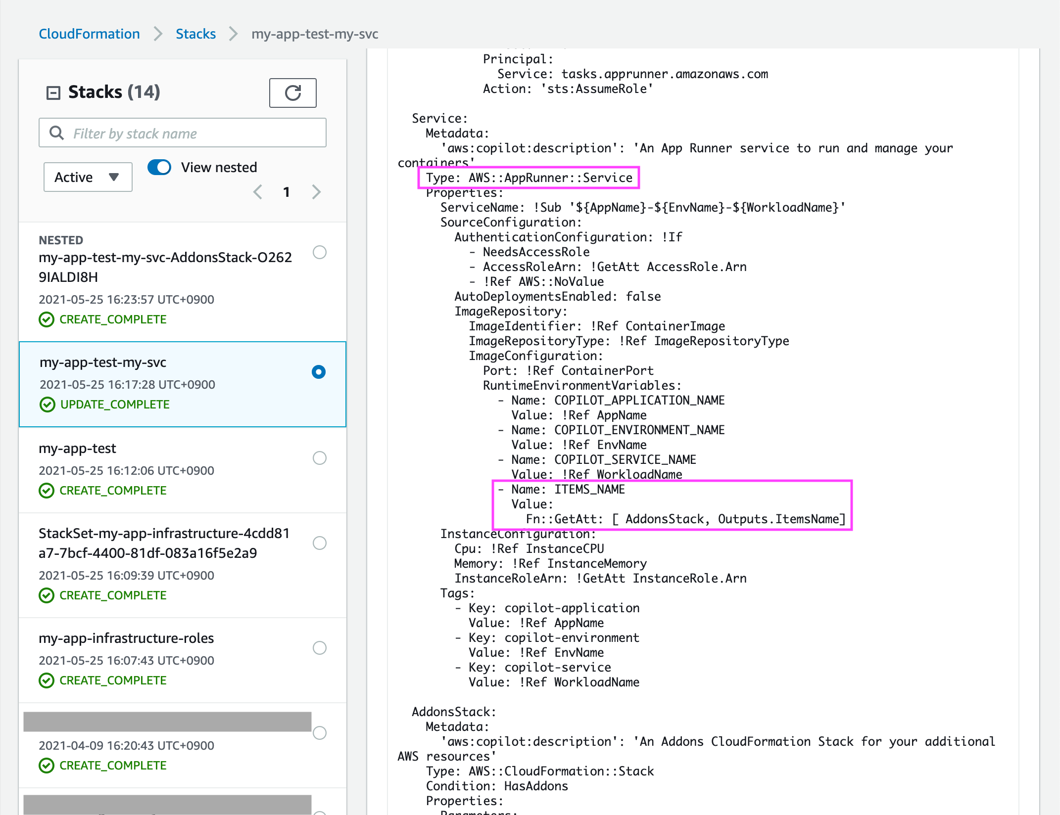Open the my-app-test-my-svc stack entry

point(103,362)
